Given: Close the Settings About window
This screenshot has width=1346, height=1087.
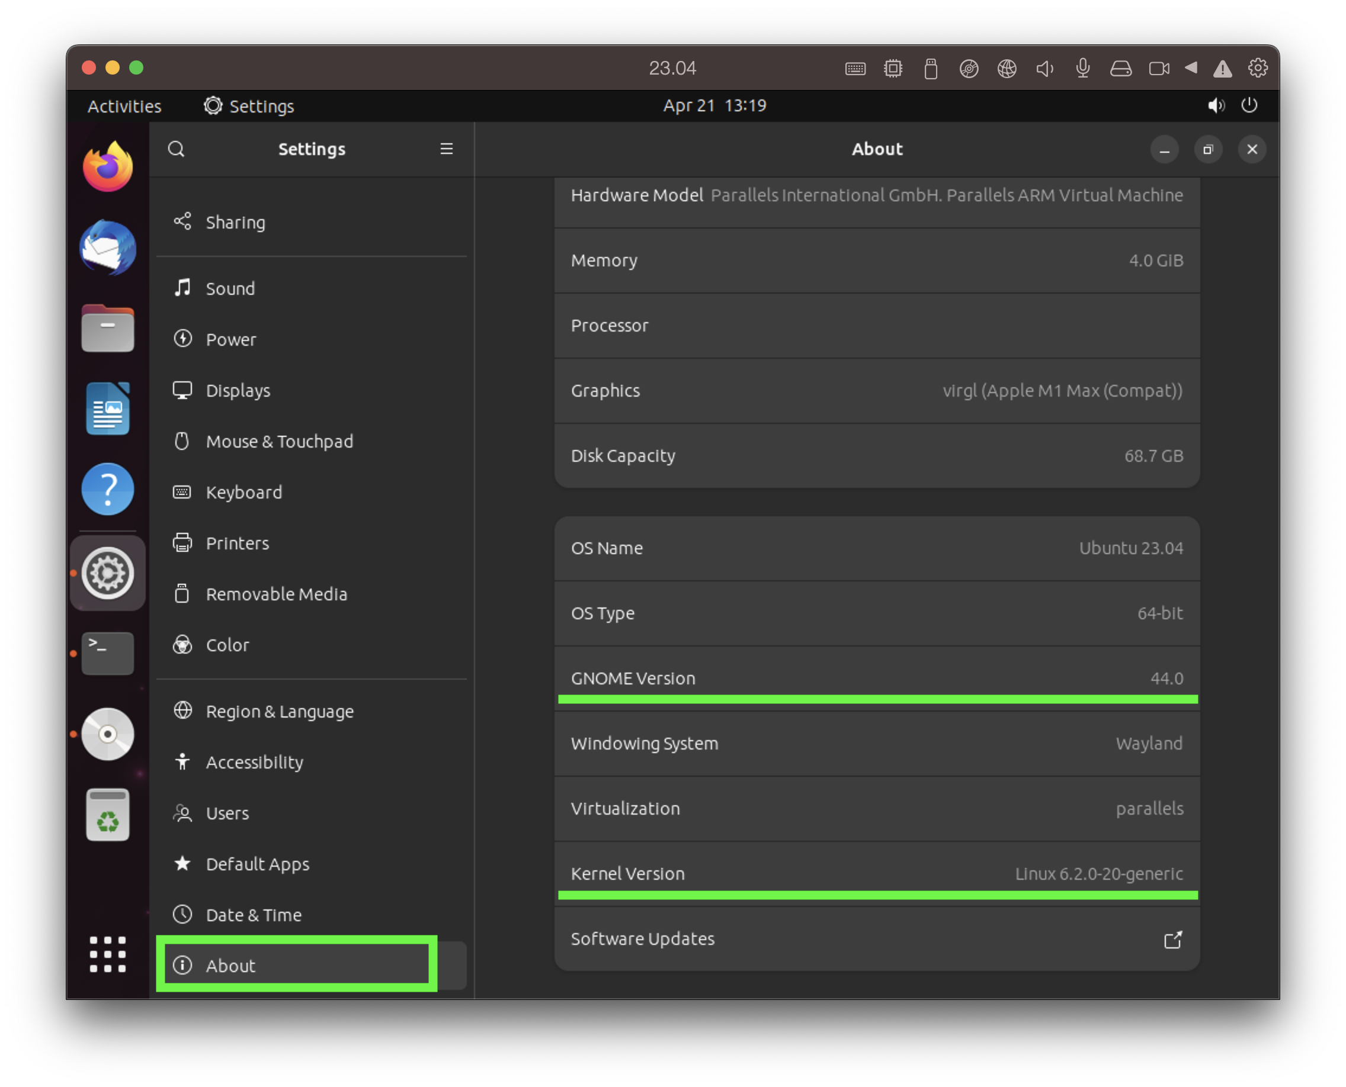Looking at the screenshot, I should point(1252,150).
